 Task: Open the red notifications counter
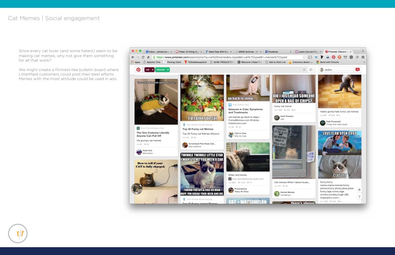(x=357, y=70)
